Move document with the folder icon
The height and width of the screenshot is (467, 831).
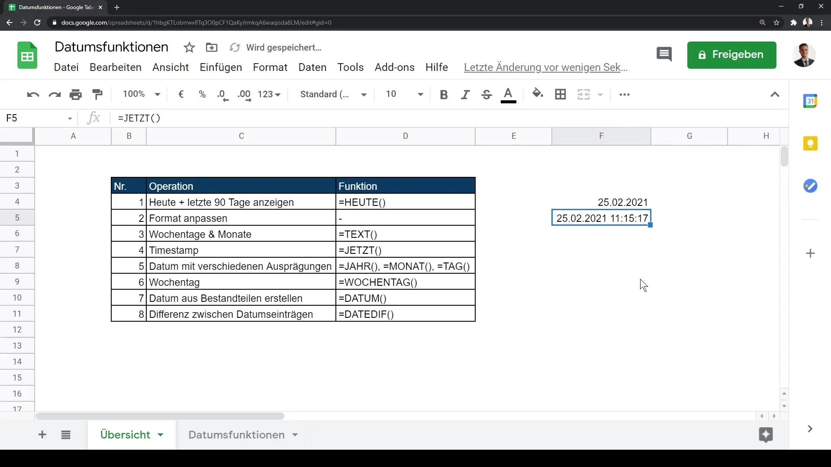(212, 48)
